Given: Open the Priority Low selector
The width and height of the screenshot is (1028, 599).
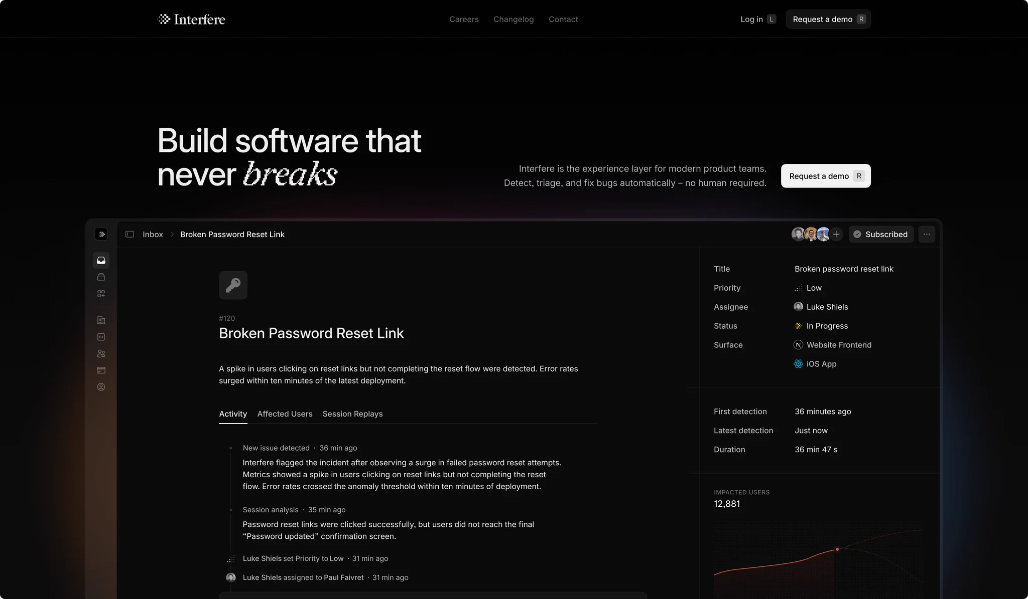Looking at the screenshot, I should (808, 288).
